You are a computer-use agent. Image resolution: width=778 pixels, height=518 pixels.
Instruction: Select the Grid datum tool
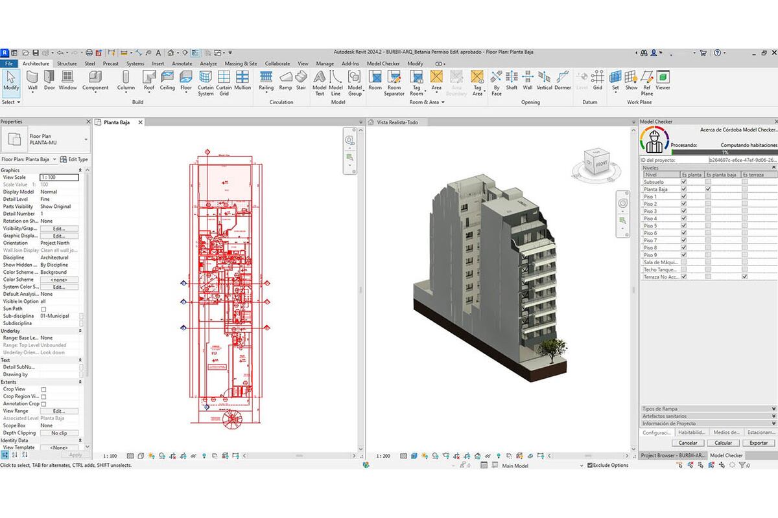(x=598, y=80)
